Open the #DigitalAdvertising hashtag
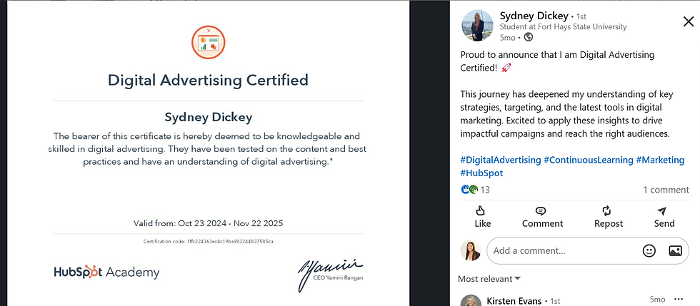Screen dimensions: 700x306 point(501,160)
